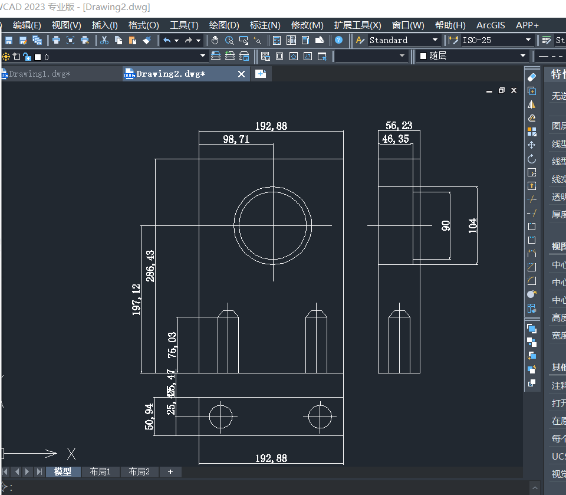Viewport: 566px width, 495px height.
Task: Choose the Move tool icon
Action: [532, 145]
